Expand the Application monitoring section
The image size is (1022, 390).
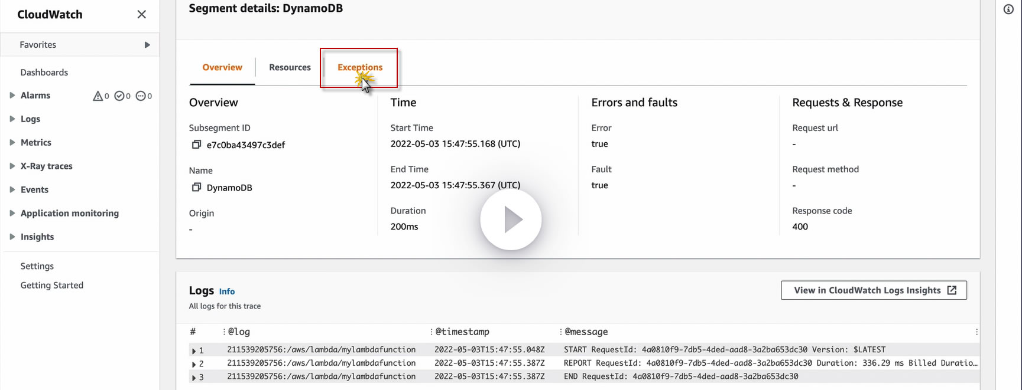coord(12,213)
